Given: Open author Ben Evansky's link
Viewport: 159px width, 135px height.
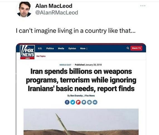Looking at the screenshot, I should coord(77,96).
